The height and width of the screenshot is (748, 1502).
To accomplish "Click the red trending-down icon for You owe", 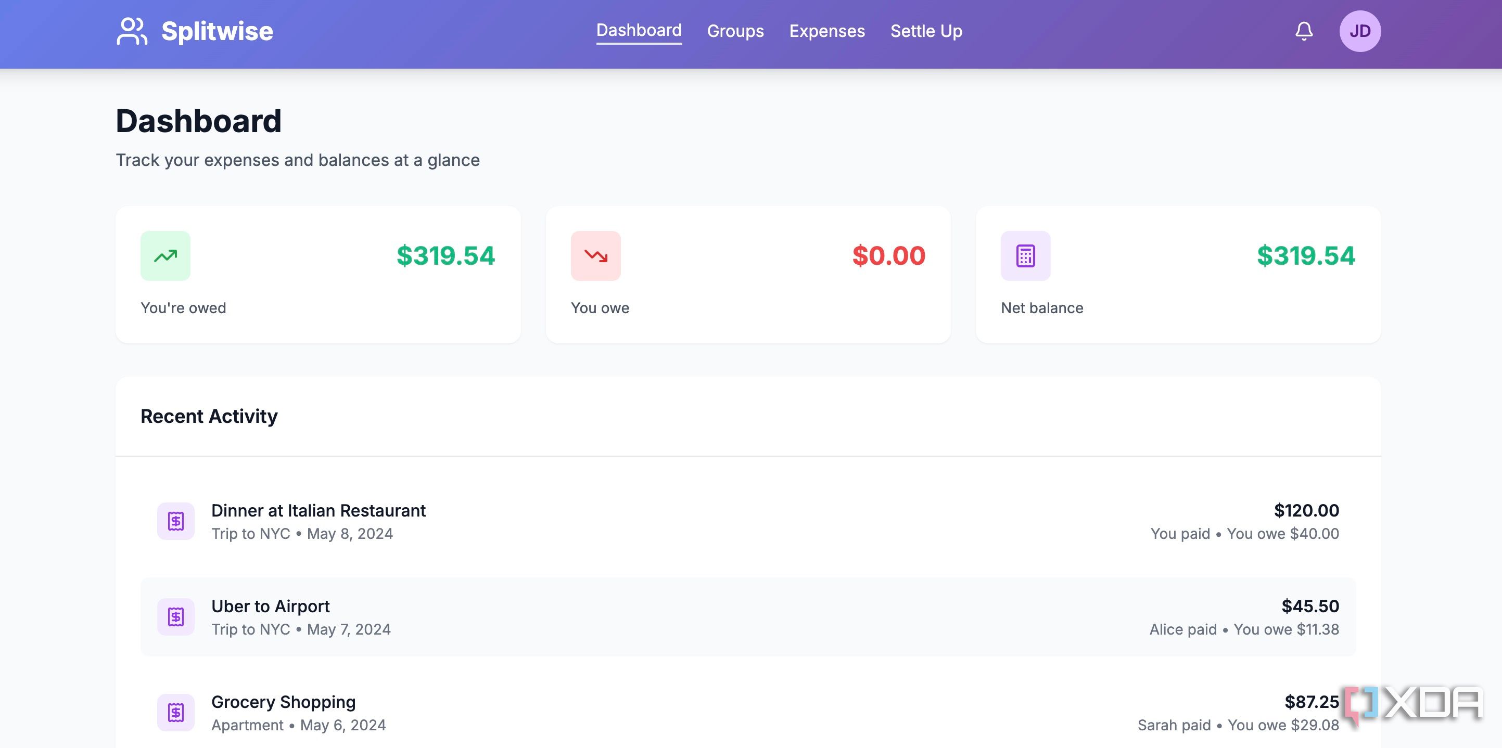I will 596,256.
